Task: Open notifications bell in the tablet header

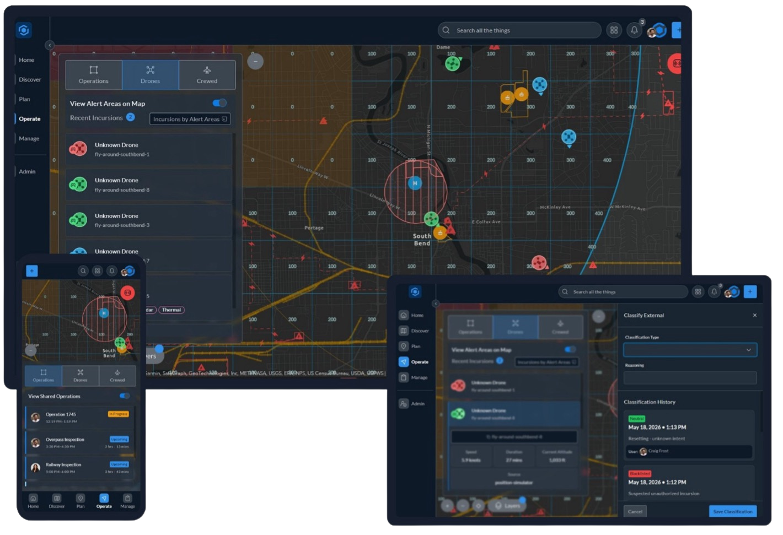Action: pos(714,291)
